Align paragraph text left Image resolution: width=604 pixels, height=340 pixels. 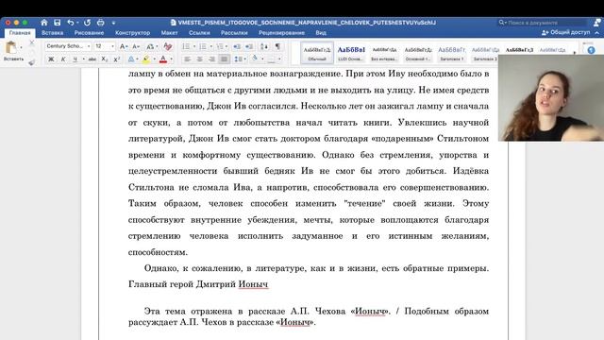coord(187,59)
